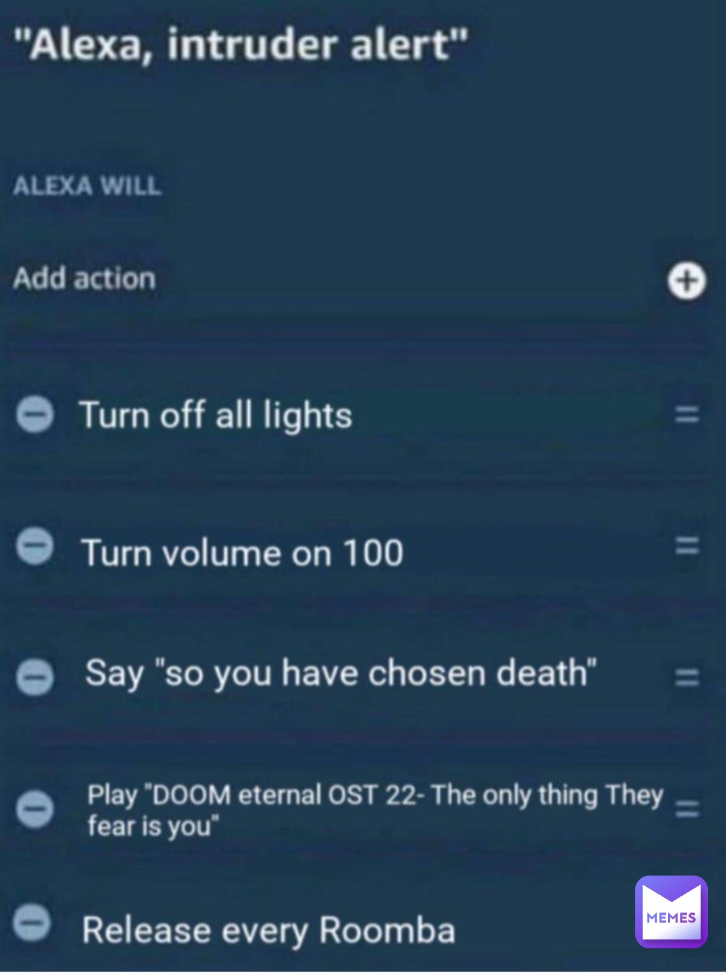Viewport: 726px width, 973px height.
Task: Select the "Add action" label
Action: [x=85, y=278]
